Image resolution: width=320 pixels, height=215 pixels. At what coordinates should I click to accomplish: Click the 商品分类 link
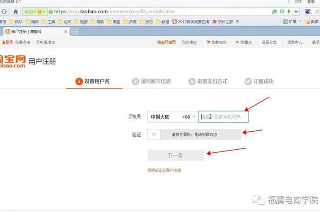[269, 43]
